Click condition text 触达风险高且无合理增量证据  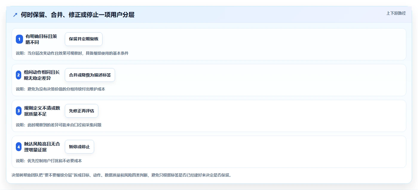click(42, 147)
